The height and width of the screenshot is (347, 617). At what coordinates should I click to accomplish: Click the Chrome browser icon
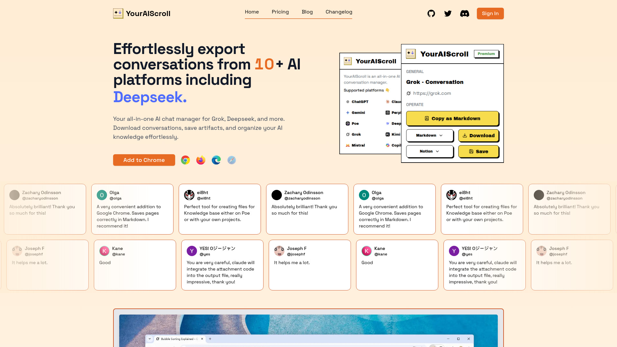185,160
